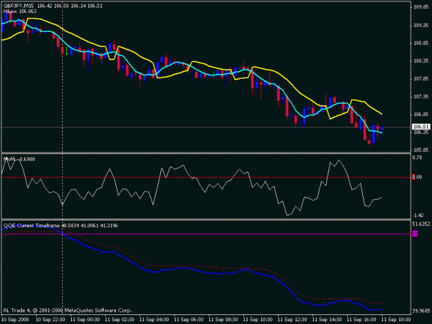Click the 10 Sep 2008 time label

[x=15, y=320]
